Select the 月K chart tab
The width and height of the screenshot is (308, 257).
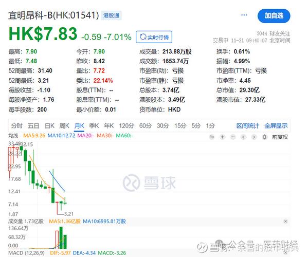79,125
